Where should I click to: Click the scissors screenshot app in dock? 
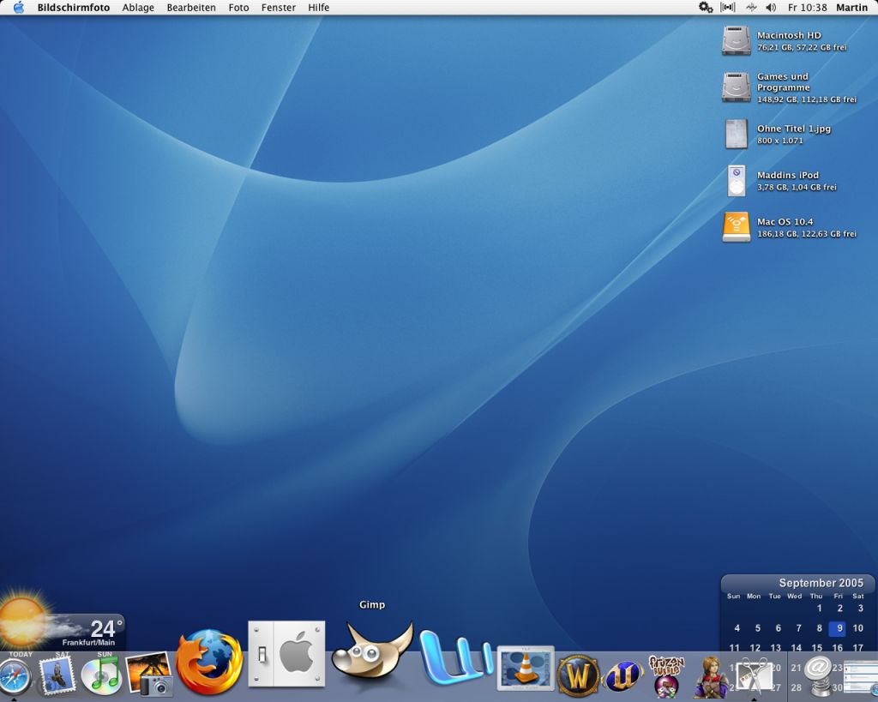(753, 677)
